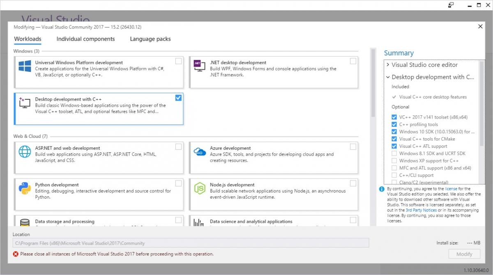Click the Desktop development with C++ icon
Viewport: 493px width, 275px height.
(x=25, y=103)
